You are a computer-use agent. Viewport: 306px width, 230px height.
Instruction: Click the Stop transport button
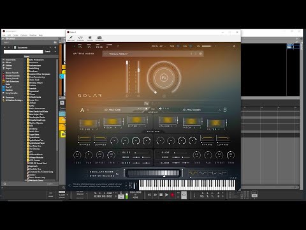click(x=161, y=195)
